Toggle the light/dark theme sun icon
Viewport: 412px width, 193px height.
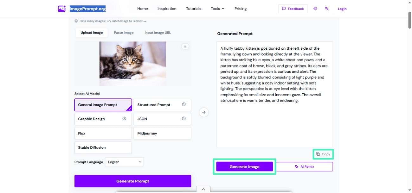315,9
